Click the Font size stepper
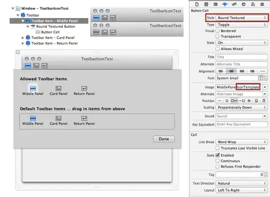 tap(266, 78)
